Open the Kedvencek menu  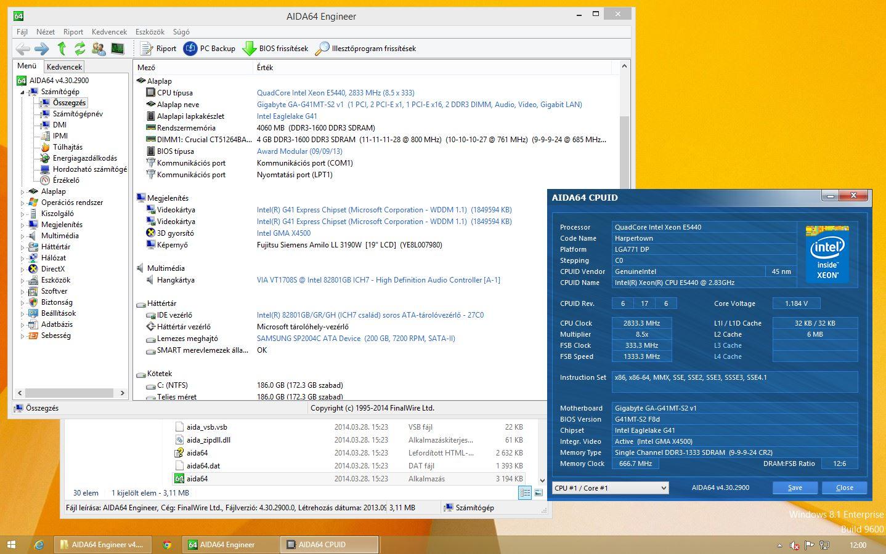click(x=109, y=31)
